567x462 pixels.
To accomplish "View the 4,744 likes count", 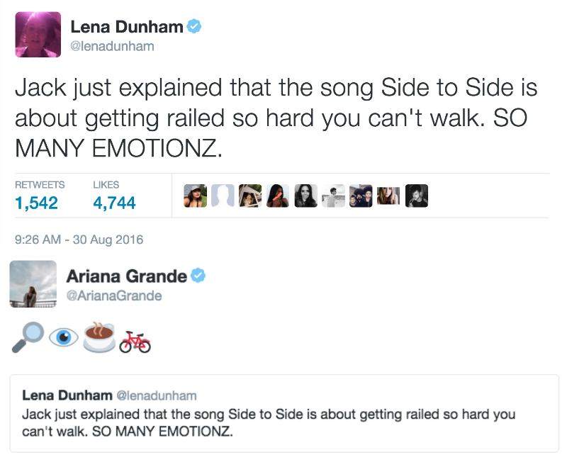I will 114,203.
